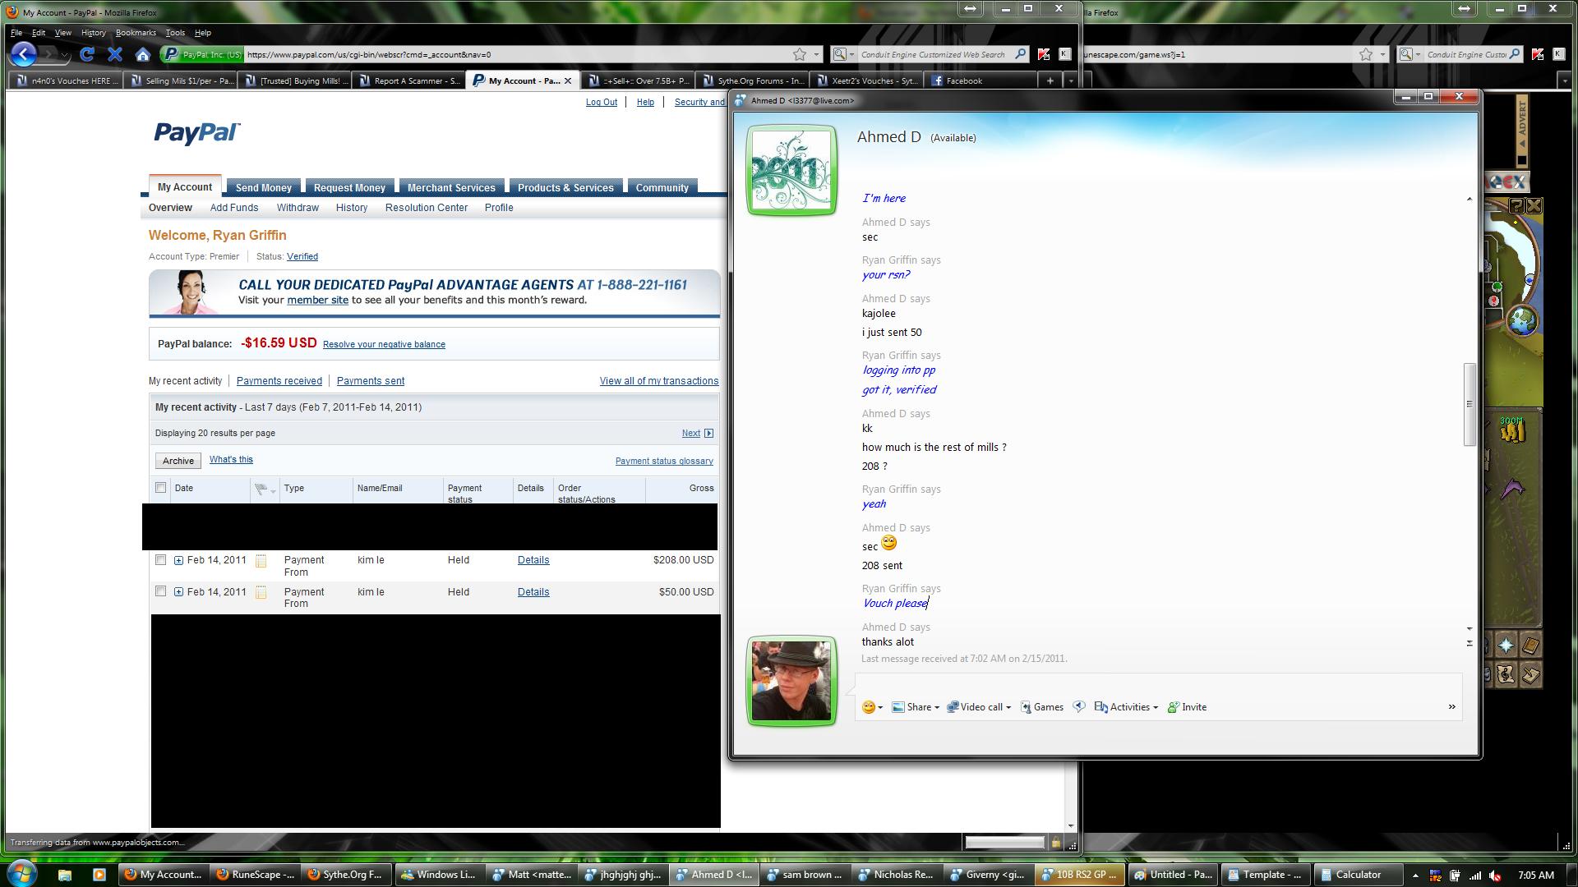The height and width of the screenshot is (887, 1578).
Task: Click the volume speaker icon in system tray
Action: 1495,876
